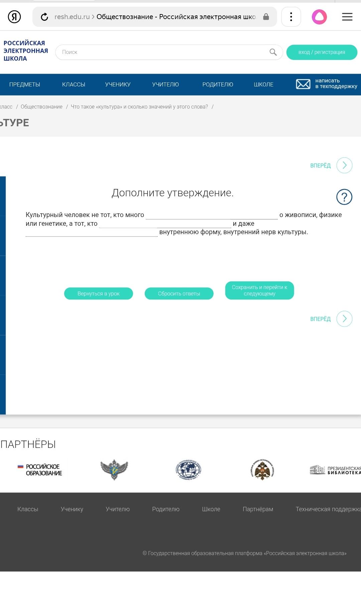
Task: Click the envelope tech support icon
Action: pos(303,84)
